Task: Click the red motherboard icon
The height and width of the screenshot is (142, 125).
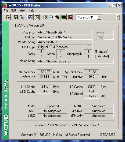Action: (x=70, y=17)
